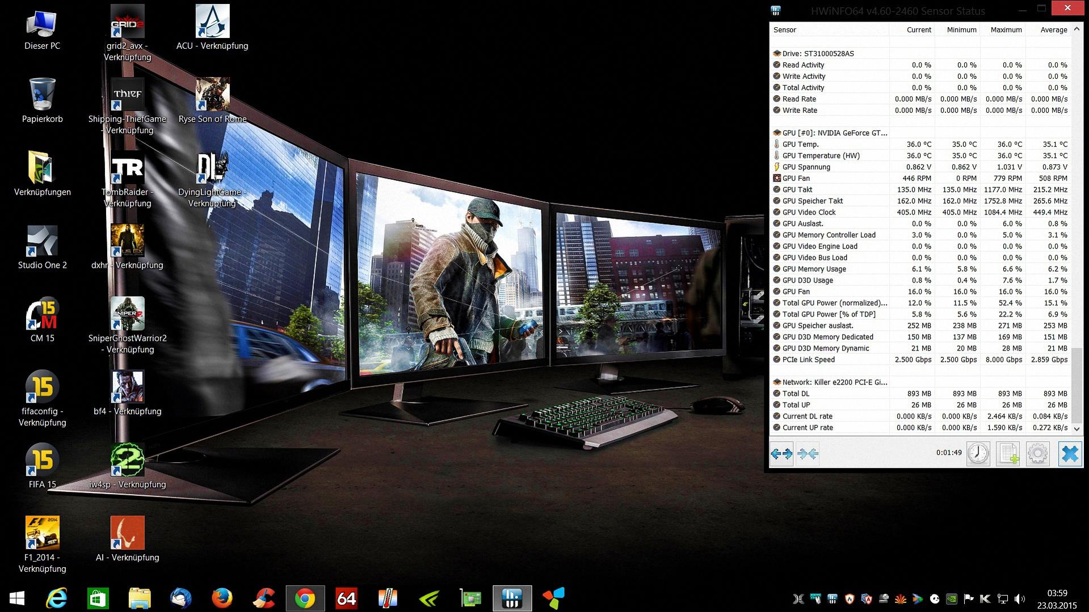Image resolution: width=1089 pixels, height=612 pixels.
Task: Open the Papierkorb recycle bin icon
Action: [x=42, y=95]
